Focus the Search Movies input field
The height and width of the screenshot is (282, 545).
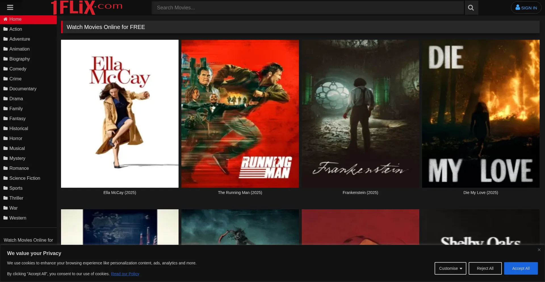[308, 8]
